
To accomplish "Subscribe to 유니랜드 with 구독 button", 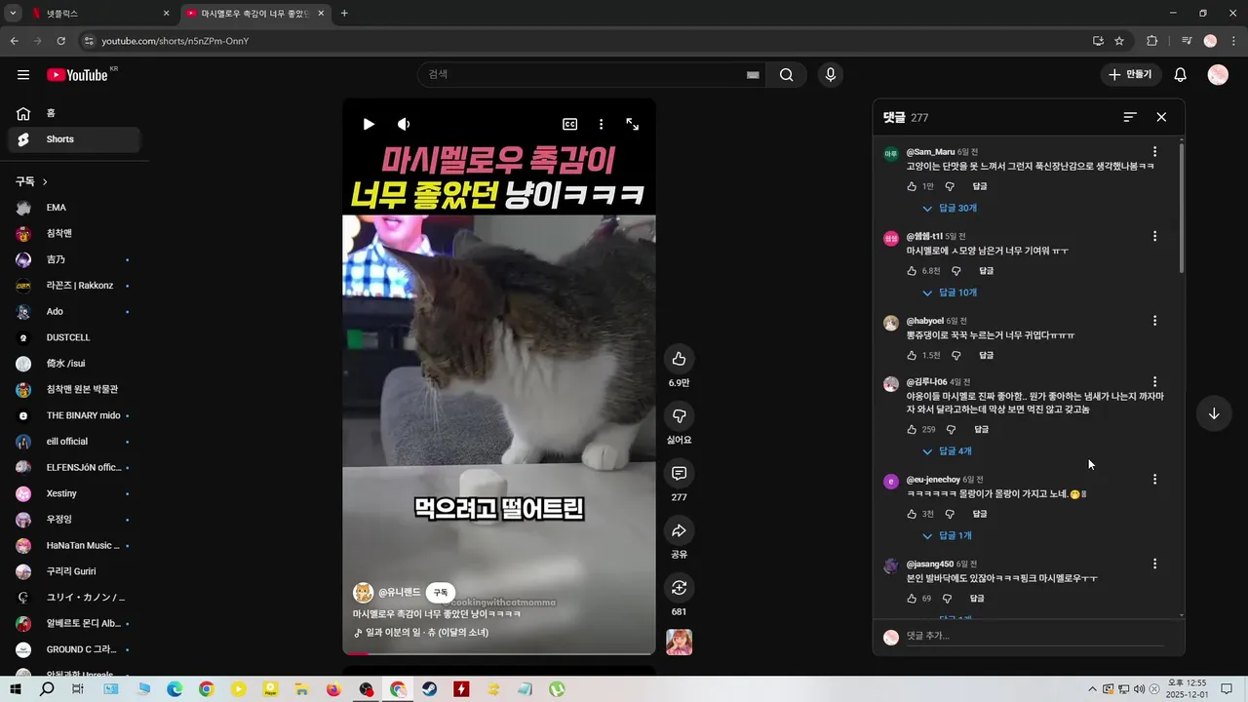I will point(441,593).
